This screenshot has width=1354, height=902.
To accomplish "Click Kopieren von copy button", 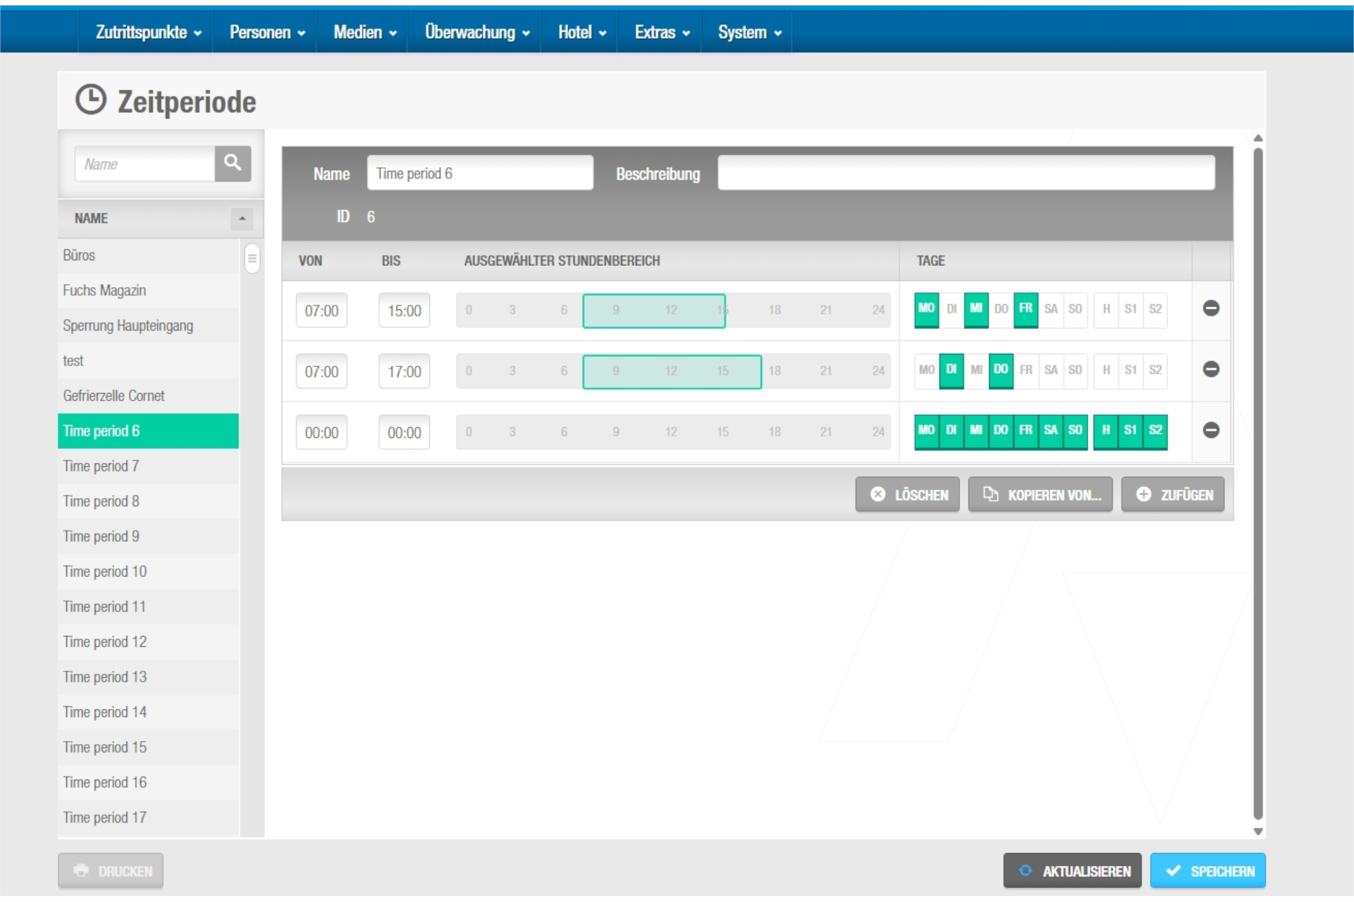I will pos(1040,495).
